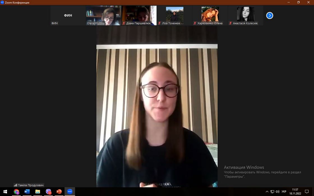
Task: Open the network status tray icon
Action: click(272, 192)
